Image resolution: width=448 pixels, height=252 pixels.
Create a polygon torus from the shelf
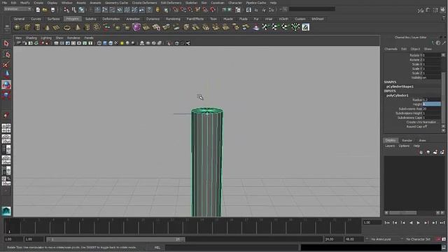pyautogui.click(x=67, y=28)
